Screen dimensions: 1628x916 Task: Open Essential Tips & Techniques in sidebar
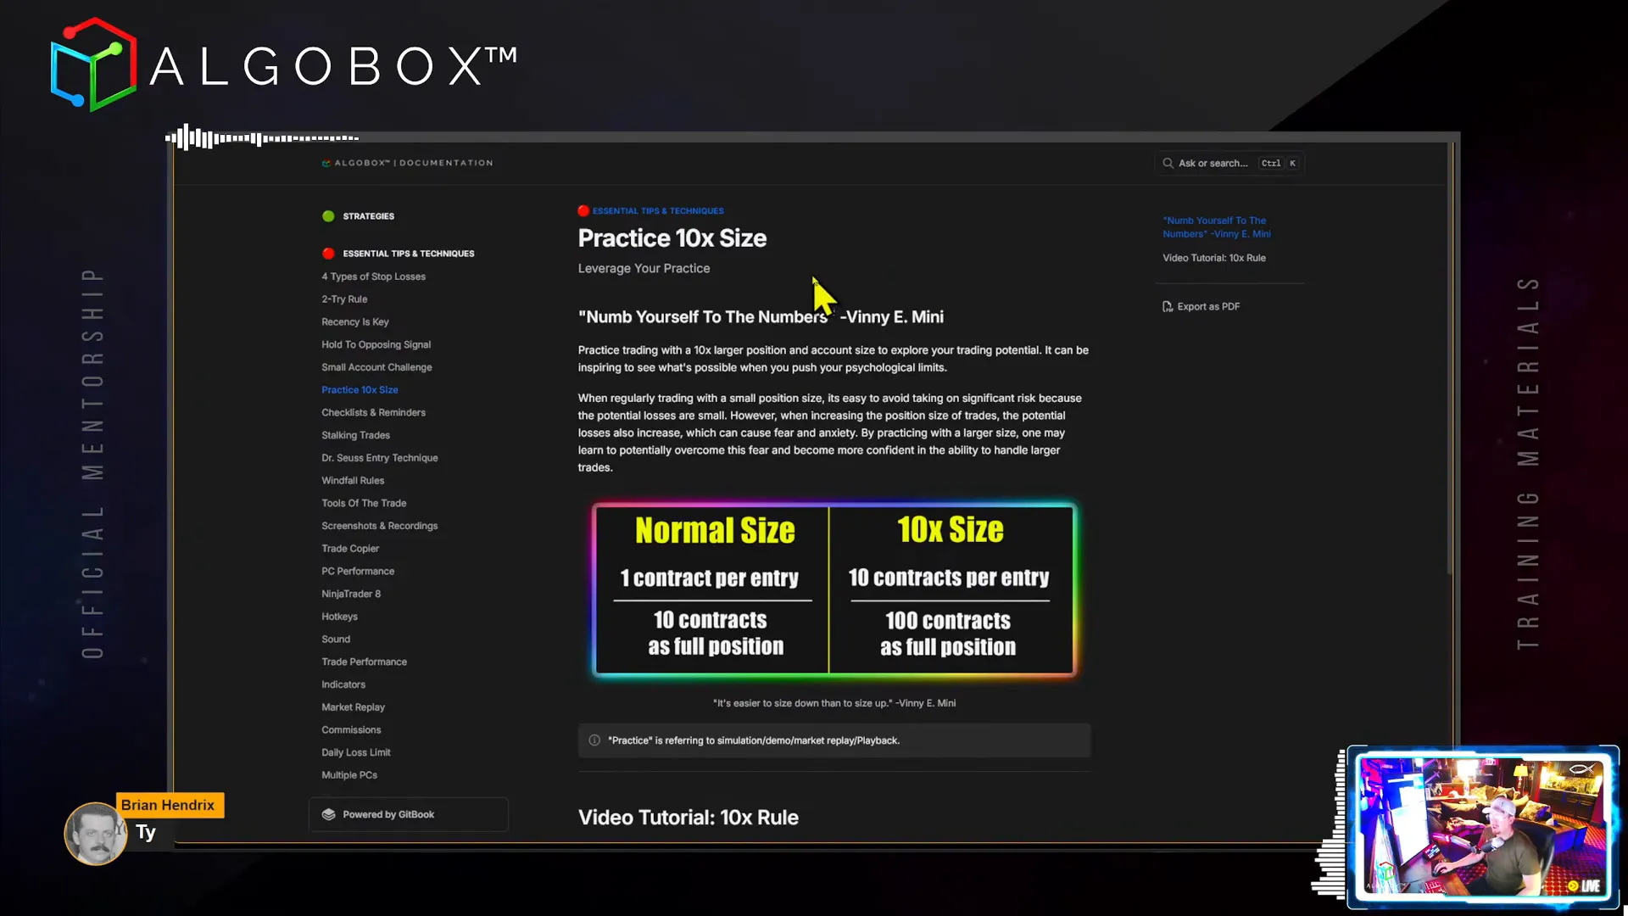(409, 254)
